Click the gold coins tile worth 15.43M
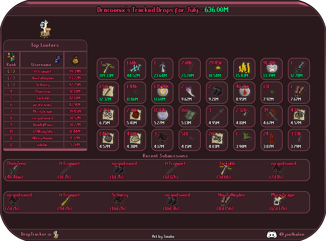Viewport: 326px width, 241px height. [x=244, y=69]
